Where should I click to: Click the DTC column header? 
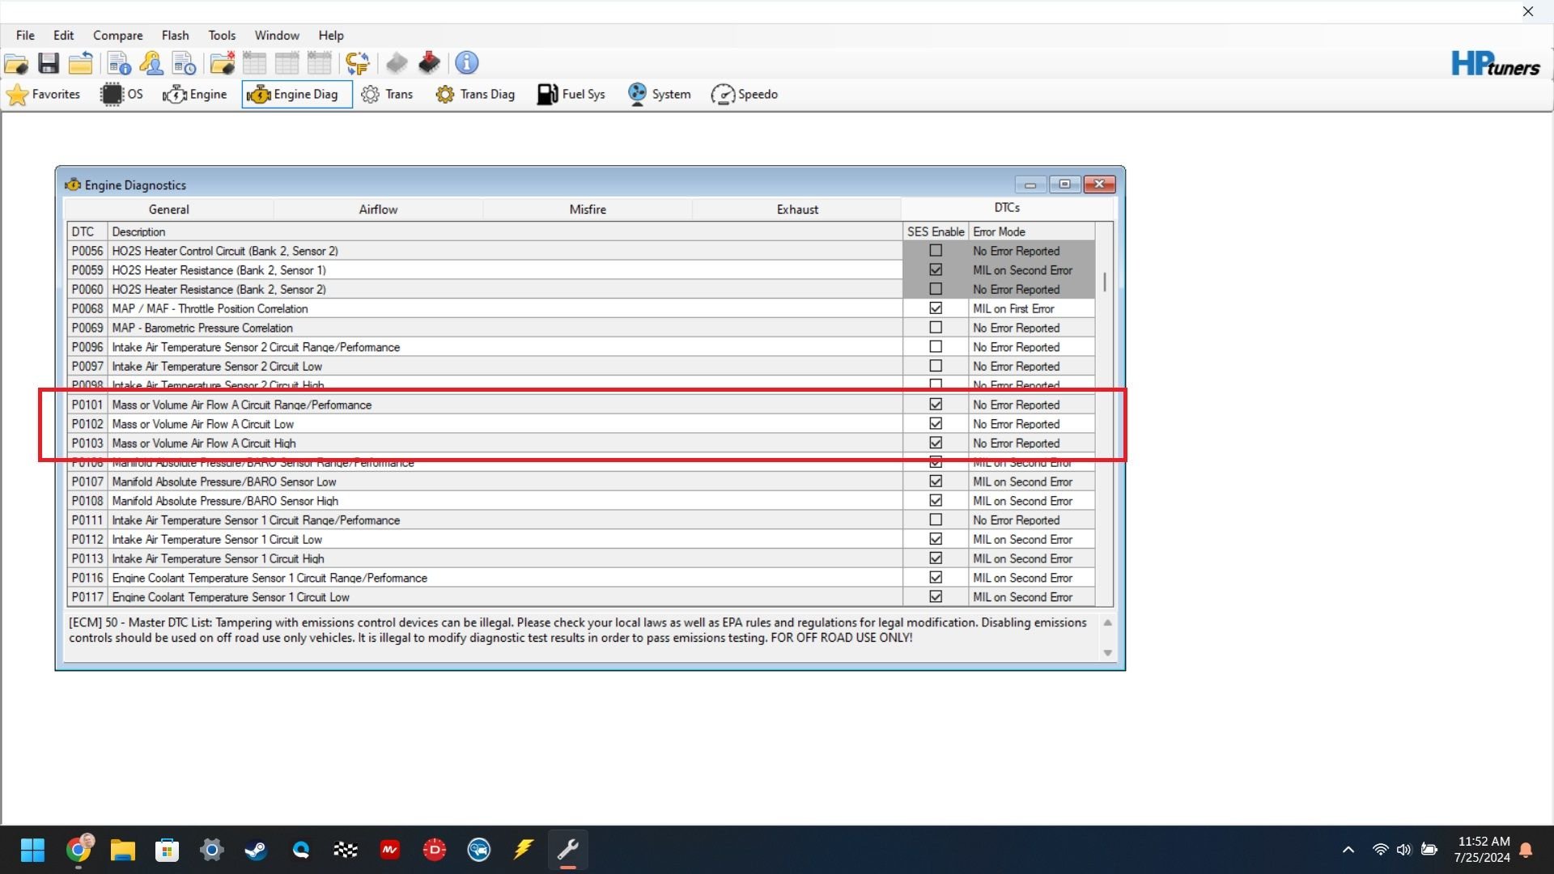(x=83, y=232)
